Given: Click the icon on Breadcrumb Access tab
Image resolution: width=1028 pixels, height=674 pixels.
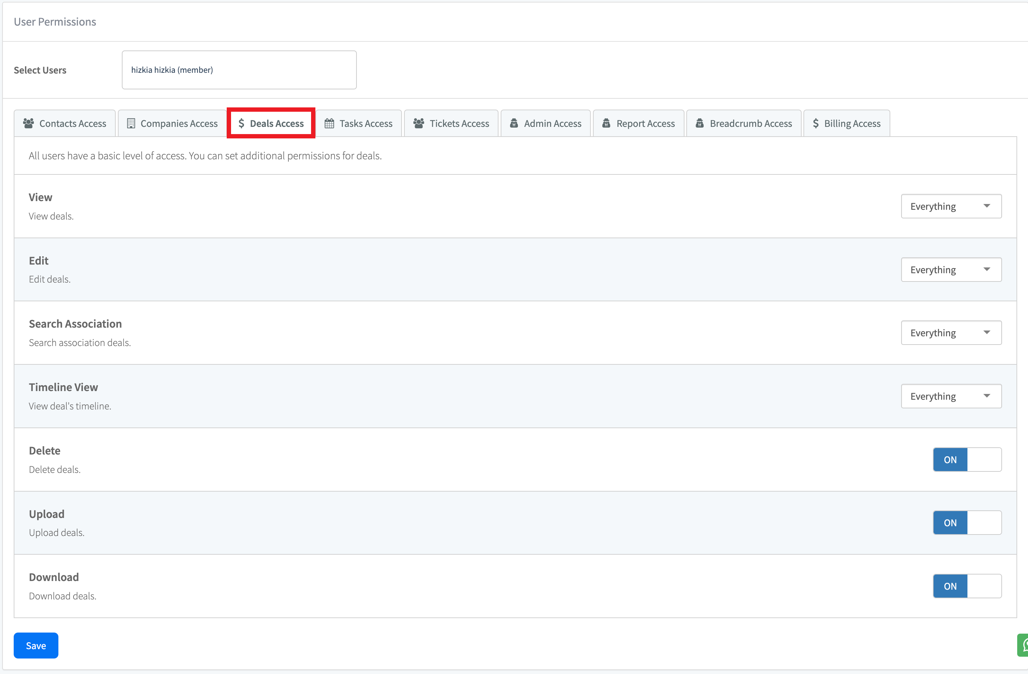Looking at the screenshot, I should click(x=699, y=124).
